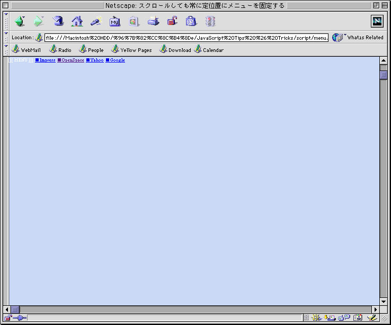The image size is (391, 325).
Task: Click the horizontal scrollbar right arrow
Action: pos(376,310)
